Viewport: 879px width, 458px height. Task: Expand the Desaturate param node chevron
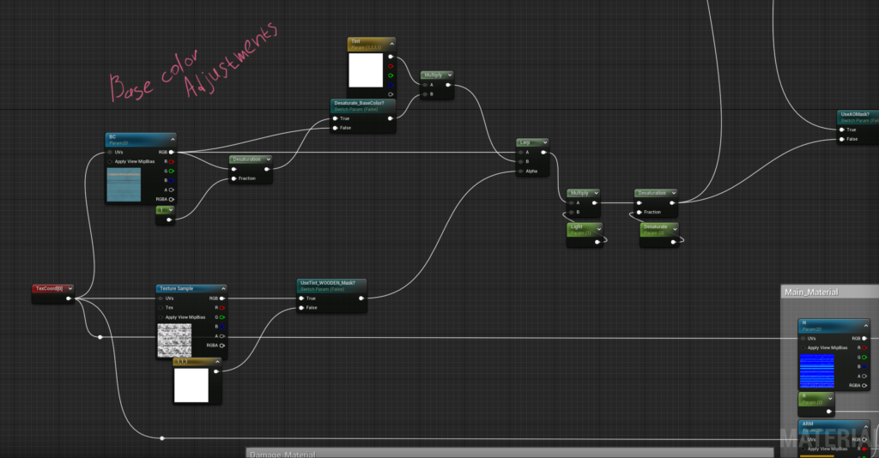[675, 230]
